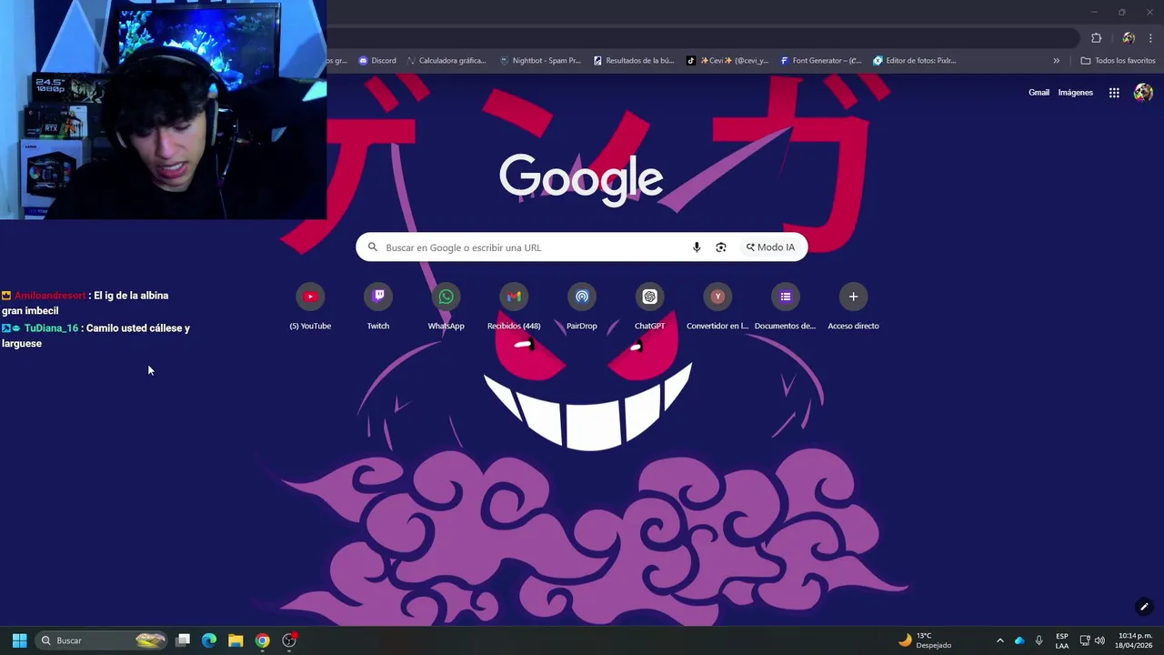The width and height of the screenshot is (1164, 655).
Task: Switch to Chrome in the taskbar
Action: [262, 640]
